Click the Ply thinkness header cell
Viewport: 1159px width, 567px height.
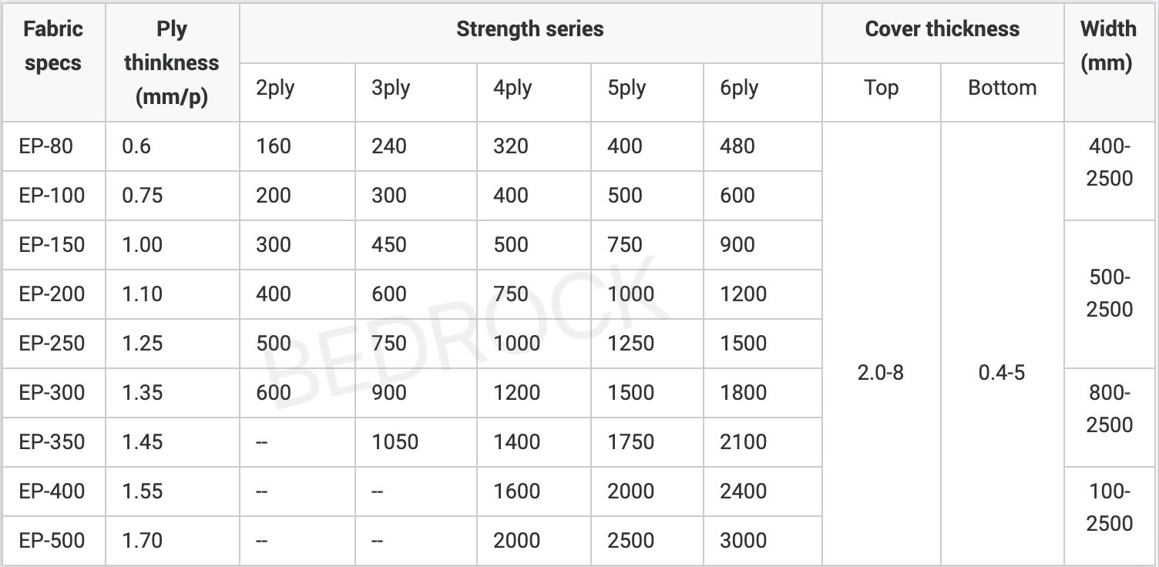coord(172,62)
